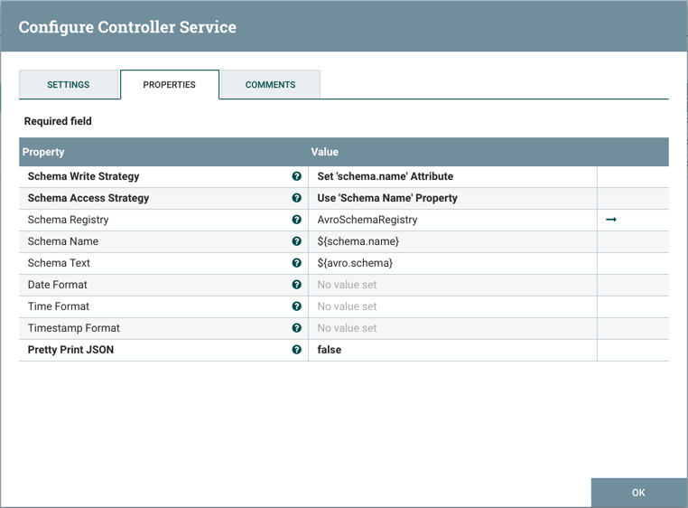Go to AvroSchemaRegistry via arrow icon
This screenshot has width=688, height=508.
pyautogui.click(x=611, y=220)
